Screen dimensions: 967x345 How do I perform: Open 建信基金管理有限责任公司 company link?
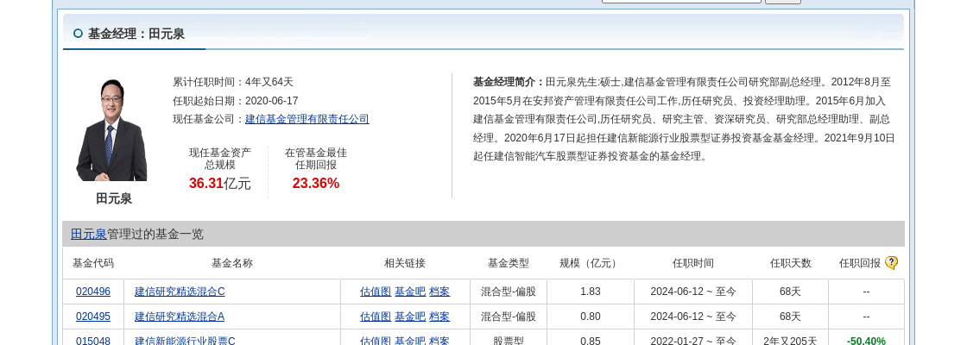point(307,119)
